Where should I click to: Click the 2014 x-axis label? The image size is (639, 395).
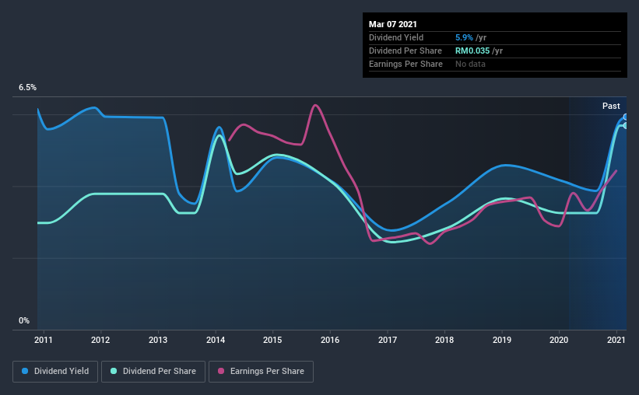(x=215, y=340)
